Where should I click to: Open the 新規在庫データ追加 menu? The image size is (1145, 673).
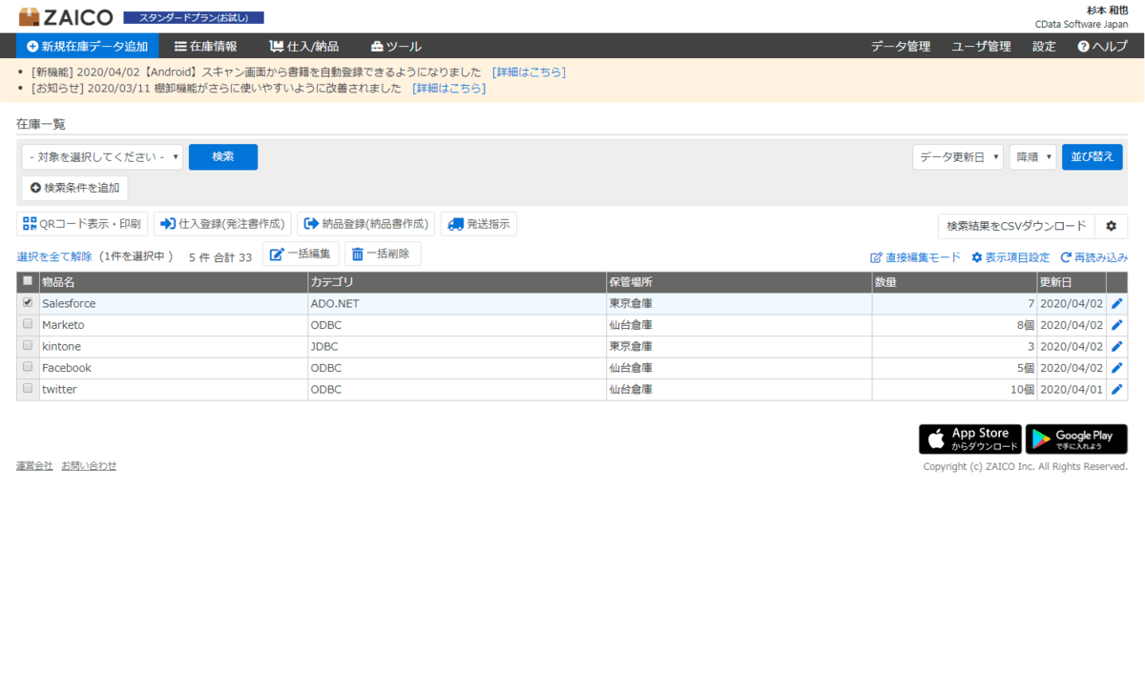pyautogui.click(x=88, y=46)
